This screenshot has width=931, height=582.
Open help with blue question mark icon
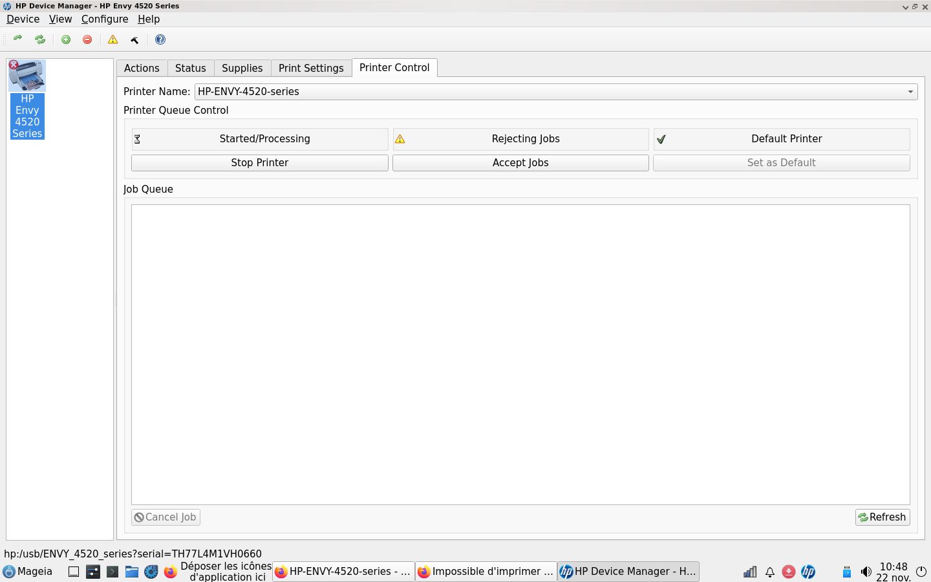pyautogui.click(x=160, y=39)
